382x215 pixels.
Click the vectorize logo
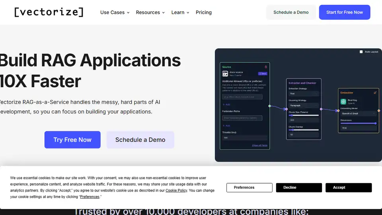(49, 12)
